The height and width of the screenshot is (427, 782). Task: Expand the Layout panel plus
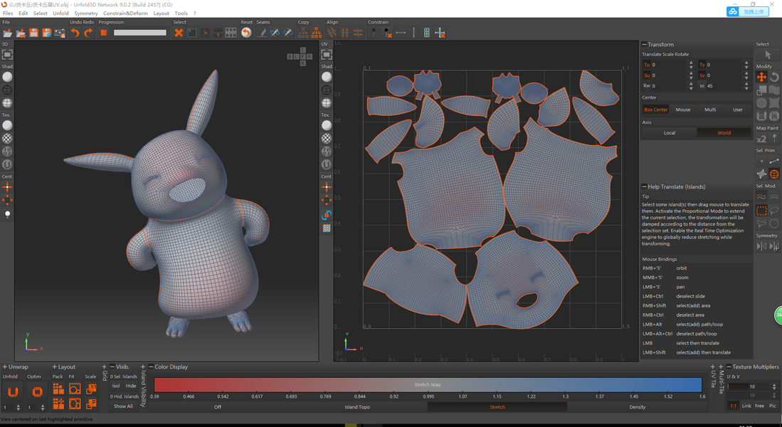click(55, 367)
